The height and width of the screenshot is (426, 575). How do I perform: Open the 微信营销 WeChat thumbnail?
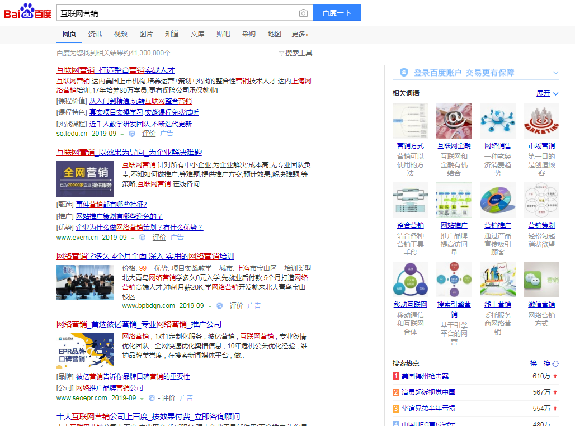(x=541, y=280)
